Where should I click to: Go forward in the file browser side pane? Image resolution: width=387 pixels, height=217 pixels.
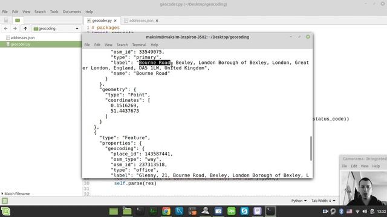(15, 28)
